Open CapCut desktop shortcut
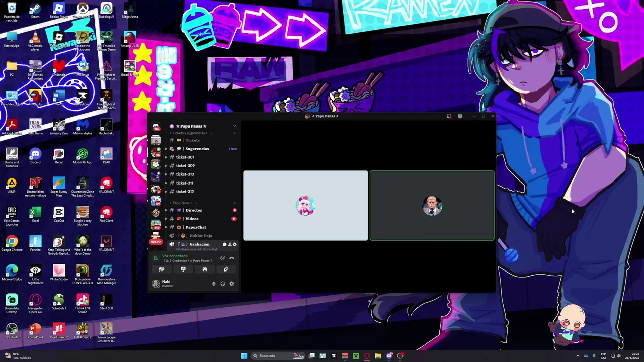Viewport: 644px width, 362px height. pyautogui.click(x=59, y=214)
